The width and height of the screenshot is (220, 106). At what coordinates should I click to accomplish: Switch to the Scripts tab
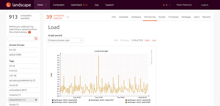tap(162, 17)
